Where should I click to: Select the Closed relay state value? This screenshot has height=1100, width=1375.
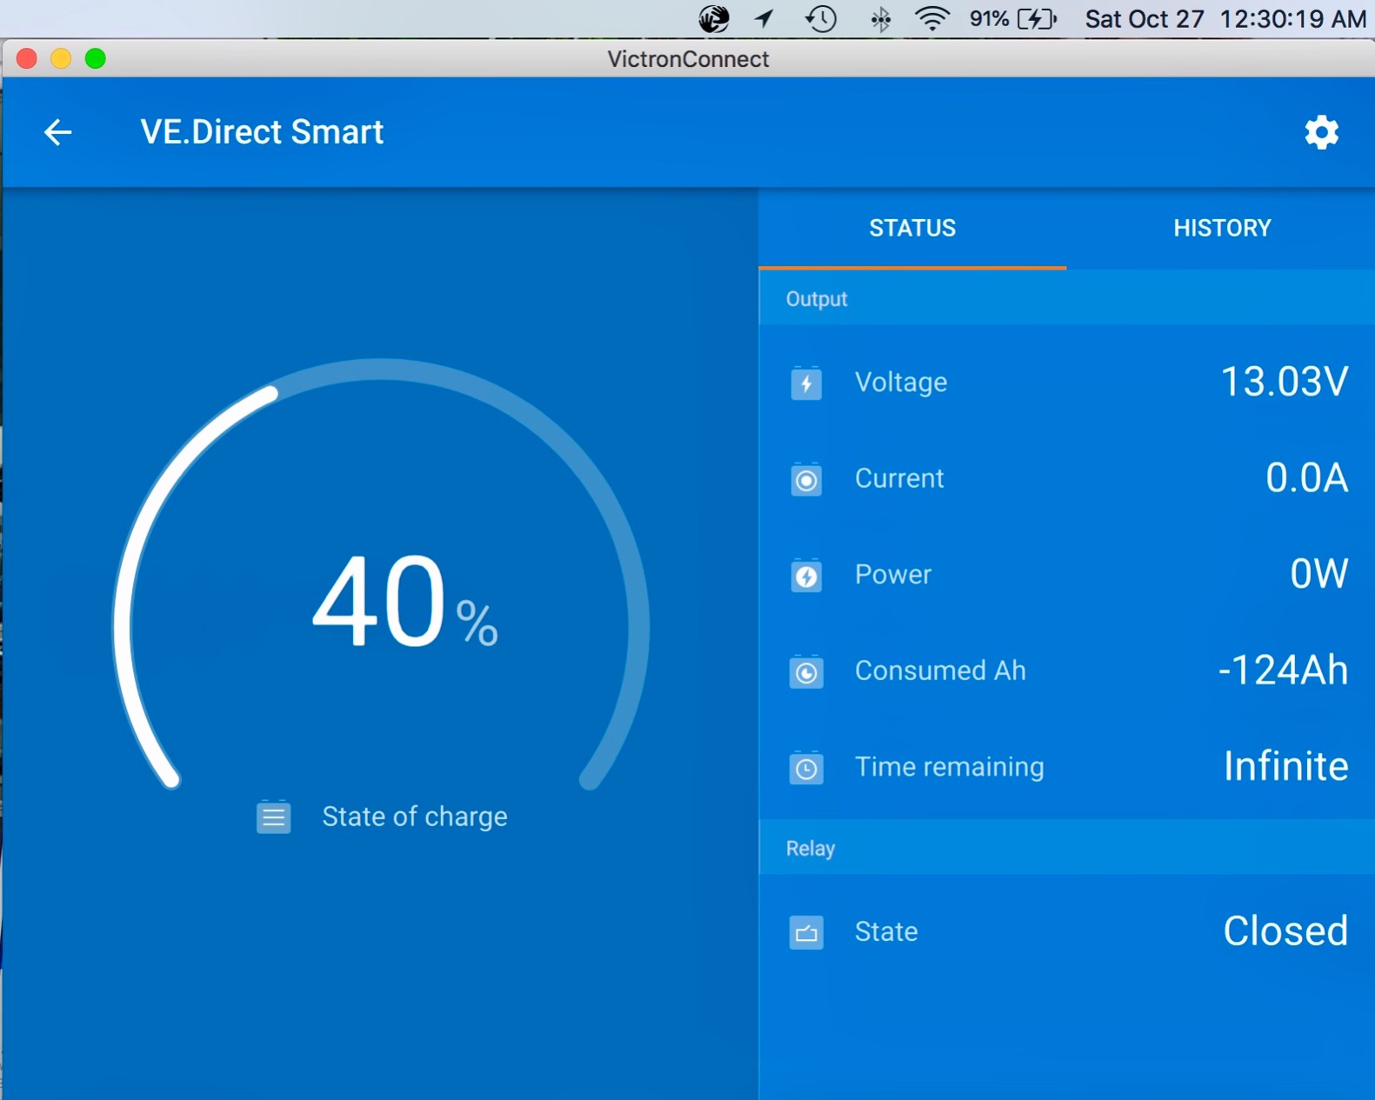coord(1285,930)
